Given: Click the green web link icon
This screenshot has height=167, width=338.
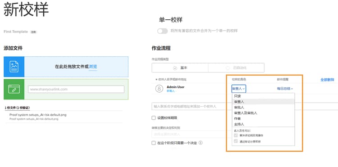Looking at the screenshot, I should [14, 89].
